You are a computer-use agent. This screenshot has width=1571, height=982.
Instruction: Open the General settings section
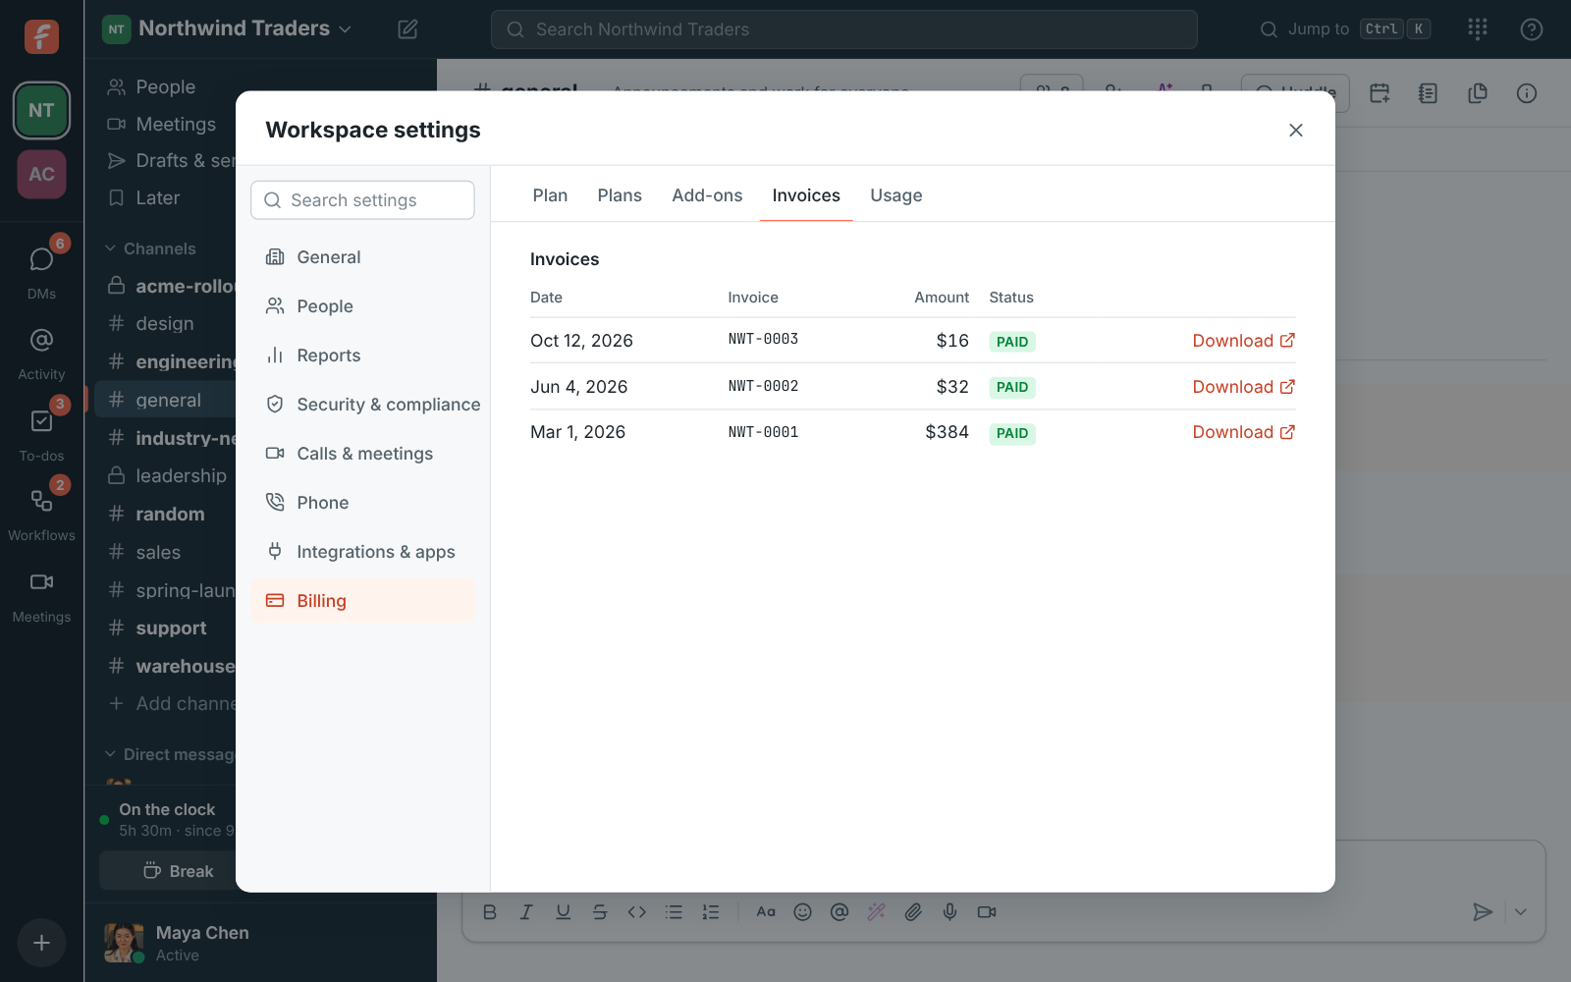362,257
